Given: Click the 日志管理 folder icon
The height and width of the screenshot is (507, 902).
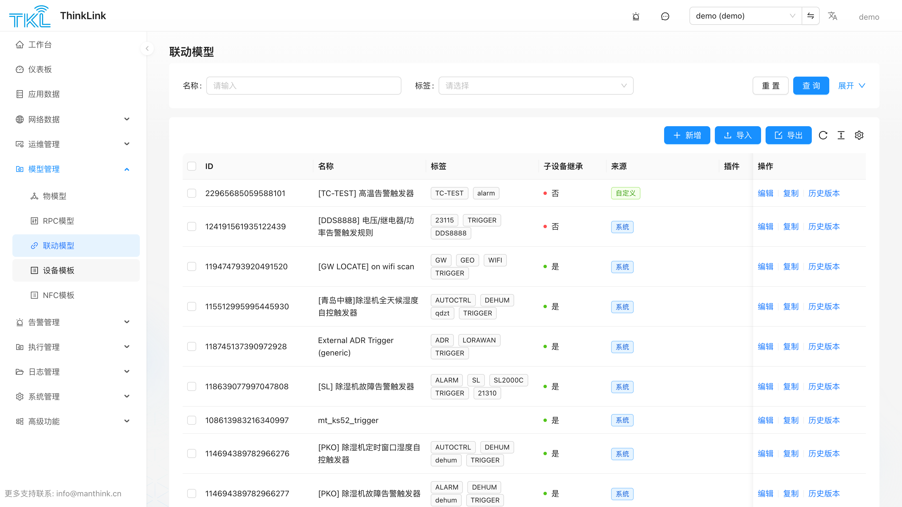Looking at the screenshot, I should pyautogui.click(x=20, y=372).
